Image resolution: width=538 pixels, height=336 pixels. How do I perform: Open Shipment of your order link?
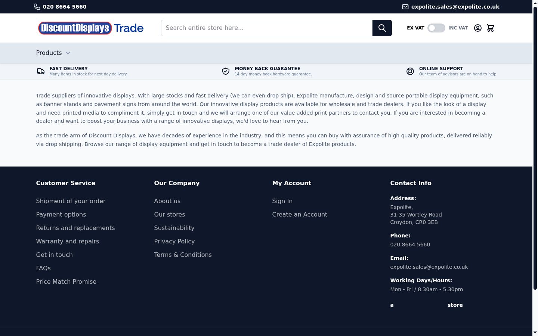coord(71,201)
